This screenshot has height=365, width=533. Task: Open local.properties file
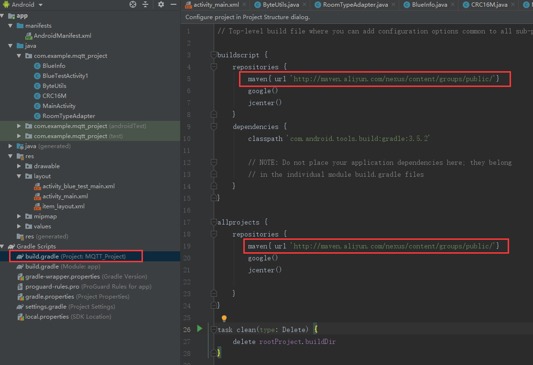pos(68,316)
